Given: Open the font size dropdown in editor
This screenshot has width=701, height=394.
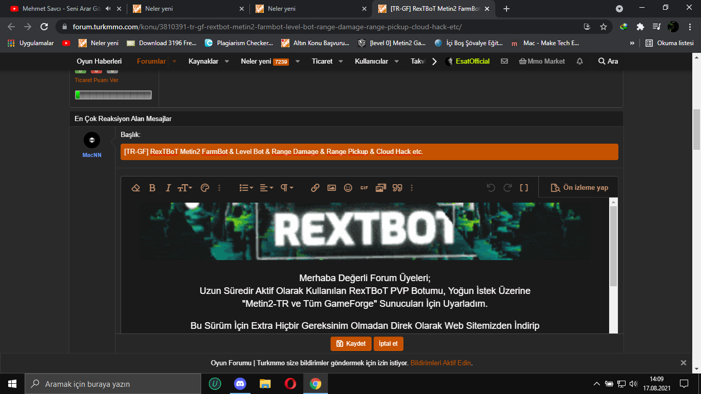Looking at the screenshot, I should pos(185,188).
